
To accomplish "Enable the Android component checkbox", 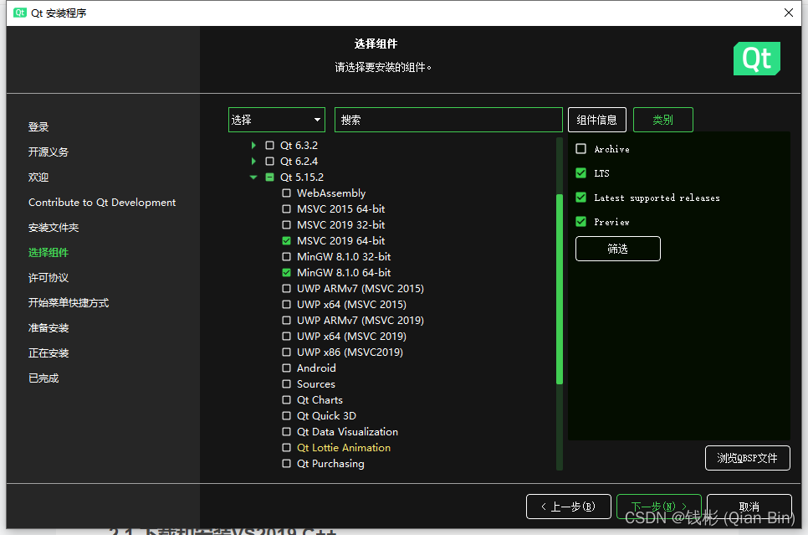I will (287, 368).
